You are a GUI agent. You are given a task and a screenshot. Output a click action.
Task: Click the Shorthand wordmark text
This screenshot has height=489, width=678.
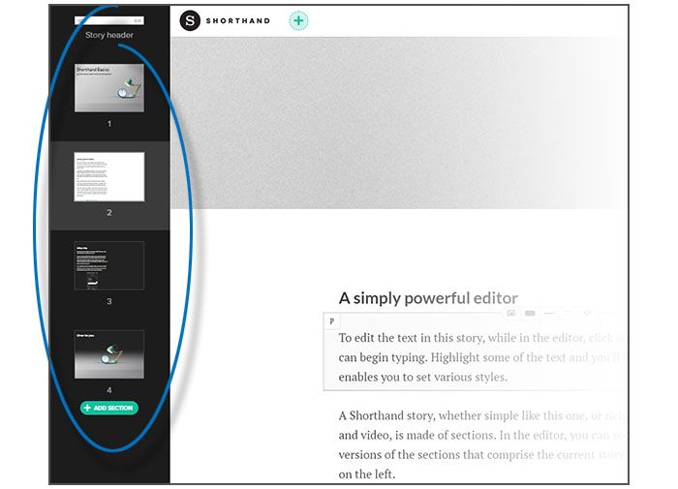point(238,20)
